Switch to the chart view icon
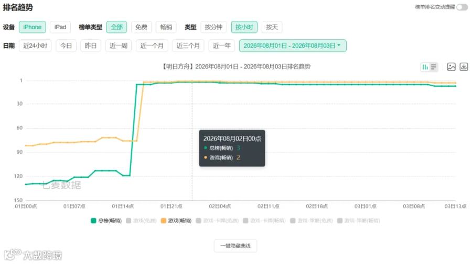The height and width of the screenshot is (264, 472). click(x=425, y=67)
